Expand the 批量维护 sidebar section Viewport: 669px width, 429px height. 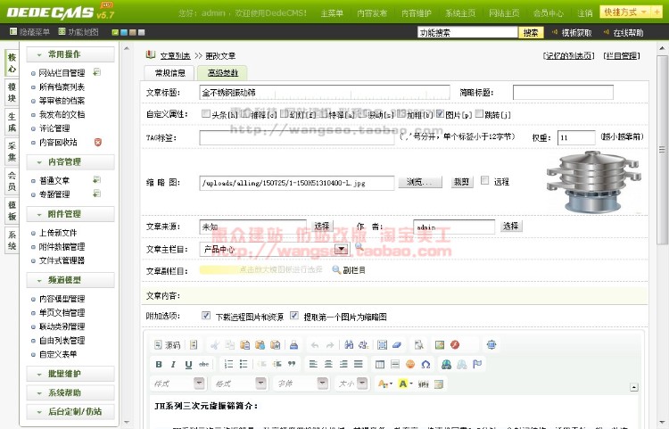coord(70,374)
